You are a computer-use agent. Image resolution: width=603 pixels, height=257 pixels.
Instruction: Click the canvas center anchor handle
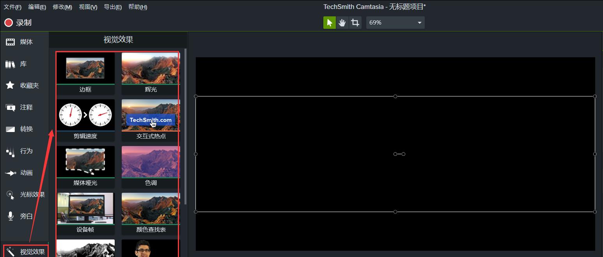(x=395, y=154)
